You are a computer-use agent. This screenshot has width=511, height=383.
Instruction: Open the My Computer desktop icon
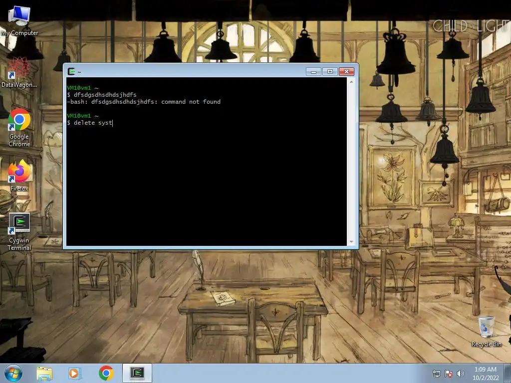19,20
